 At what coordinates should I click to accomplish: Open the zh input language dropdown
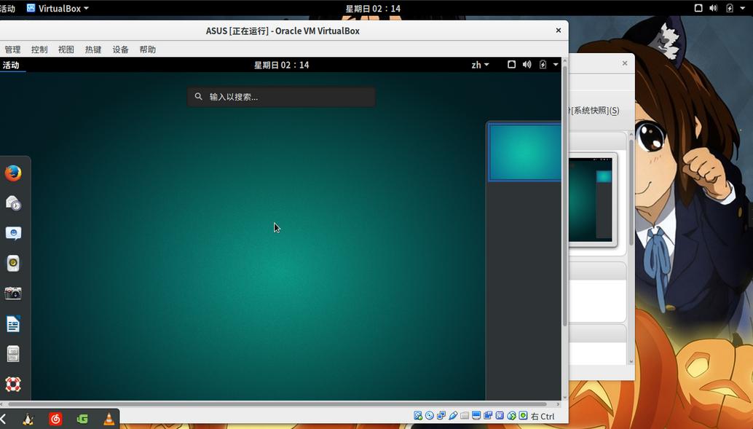480,65
